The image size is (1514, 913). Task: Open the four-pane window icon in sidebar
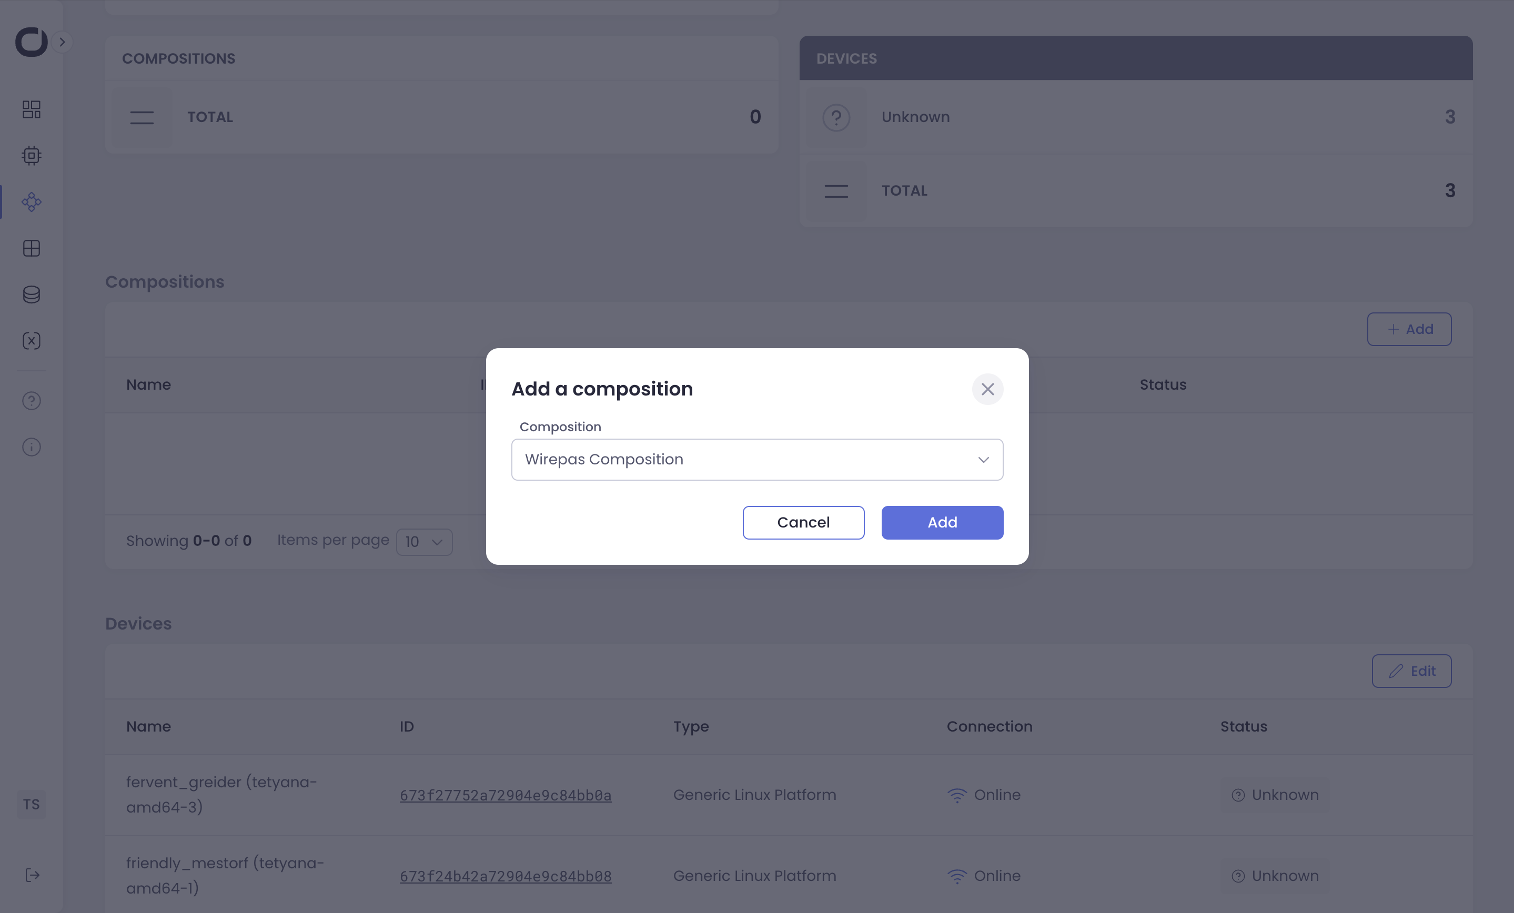[32, 248]
